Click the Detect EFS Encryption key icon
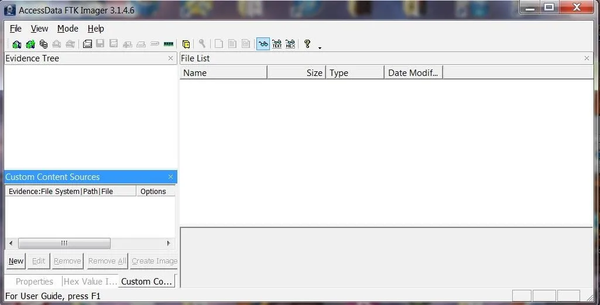The image size is (600, 305). [x=201, y=44]
